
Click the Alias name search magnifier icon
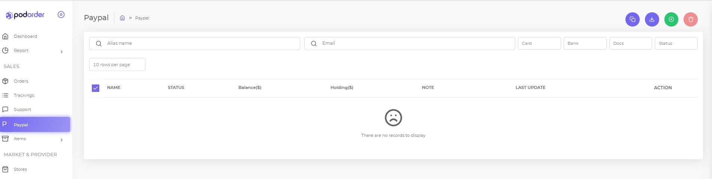click(x=99, y=43)
